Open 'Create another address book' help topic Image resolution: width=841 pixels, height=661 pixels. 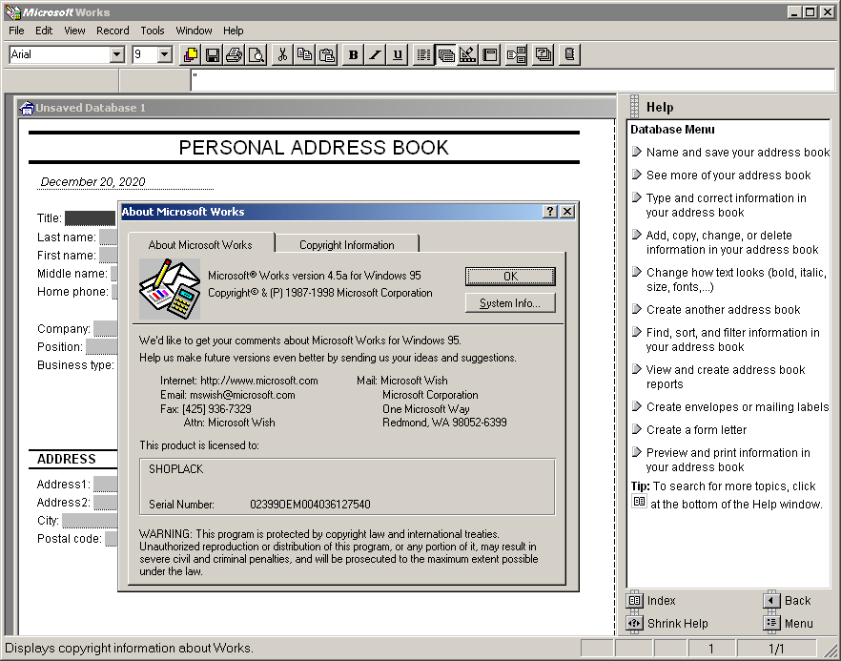click(723, 310)
